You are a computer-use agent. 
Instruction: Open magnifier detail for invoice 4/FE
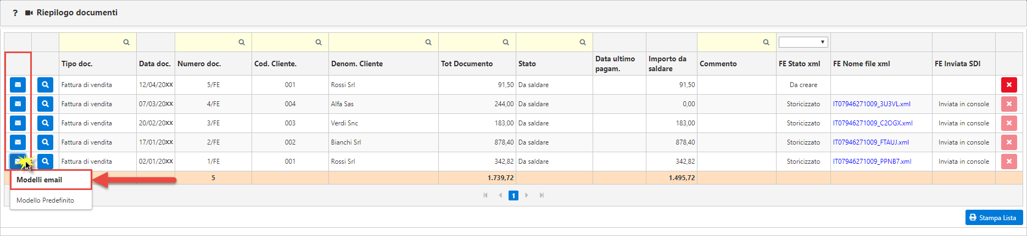click(x=45, y=104)
